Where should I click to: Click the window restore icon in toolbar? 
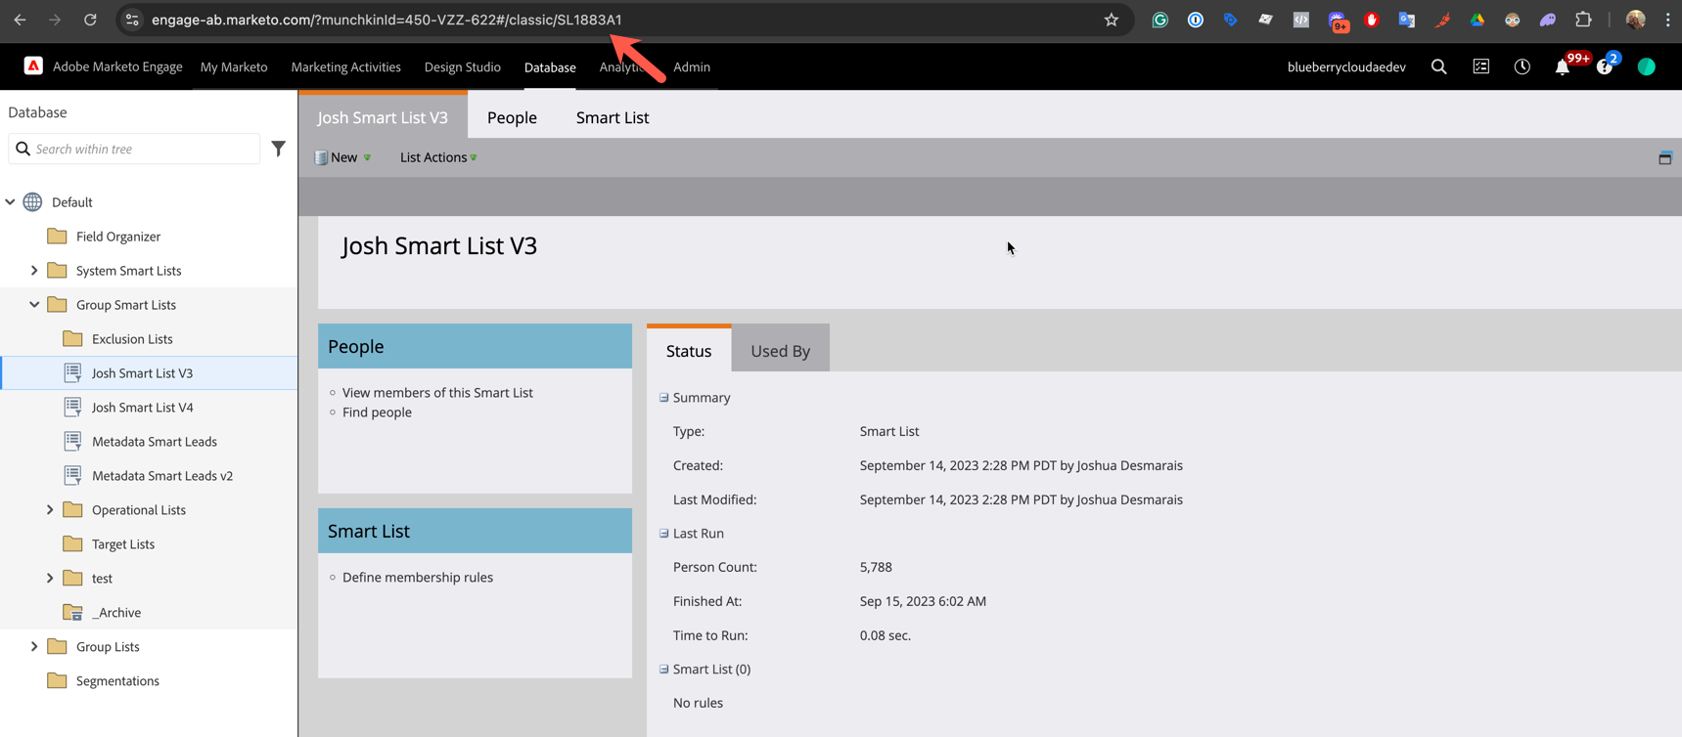[1664, 157]
